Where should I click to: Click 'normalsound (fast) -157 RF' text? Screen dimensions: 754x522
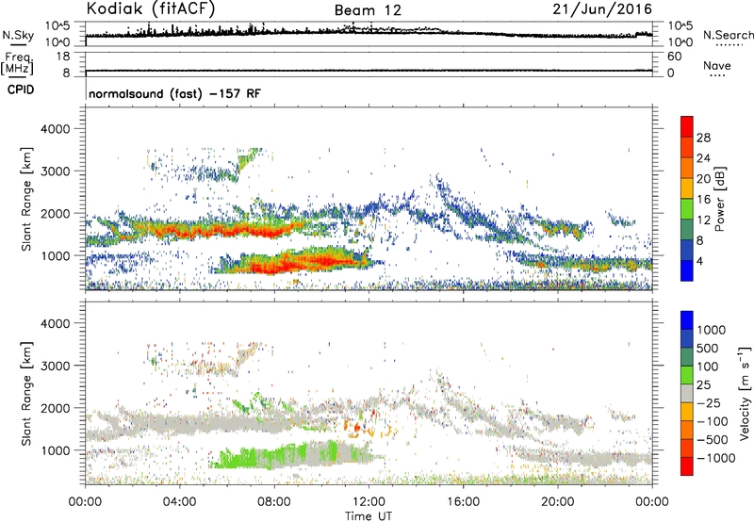tap(175, 93)
